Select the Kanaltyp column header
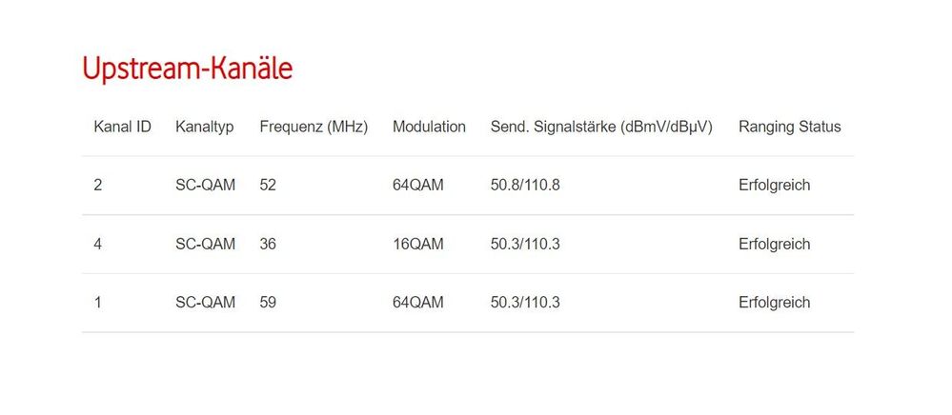The width and height of the screenshot is (952, 415). [204, 127]
